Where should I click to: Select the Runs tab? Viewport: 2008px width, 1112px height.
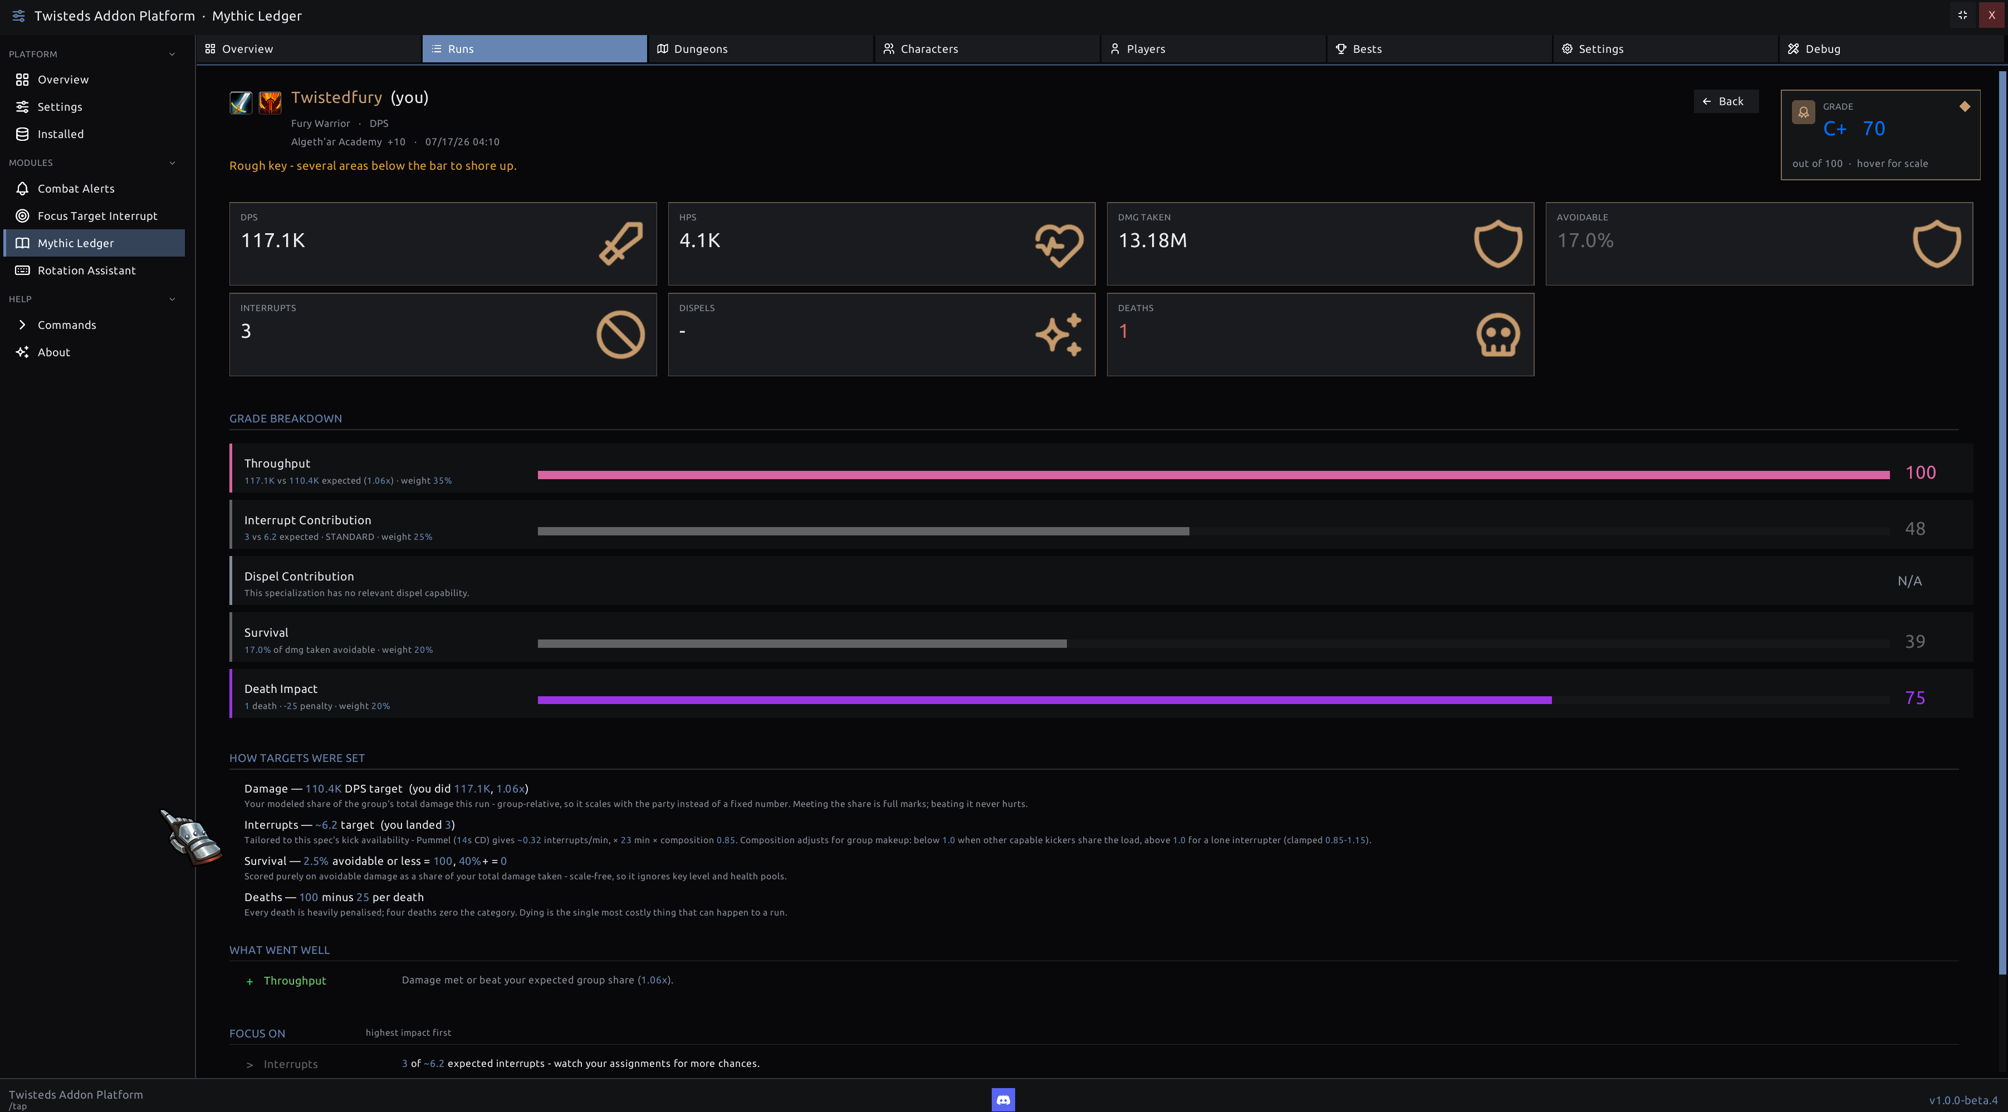tap(535, 48)
